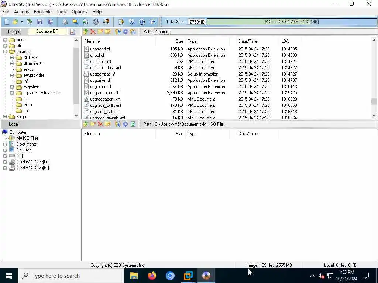Image resolution: width=378 pixels, height=283 pixels.
Task: Click the Save floppy disk icon
Action: (x=40, y=22)
